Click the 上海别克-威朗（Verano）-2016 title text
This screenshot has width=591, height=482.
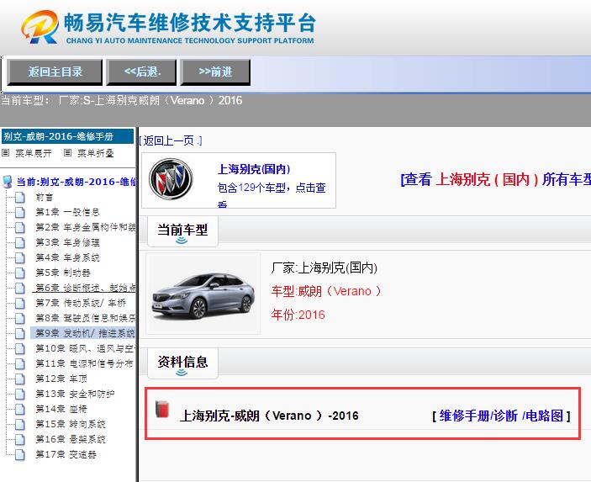point(269,416)
